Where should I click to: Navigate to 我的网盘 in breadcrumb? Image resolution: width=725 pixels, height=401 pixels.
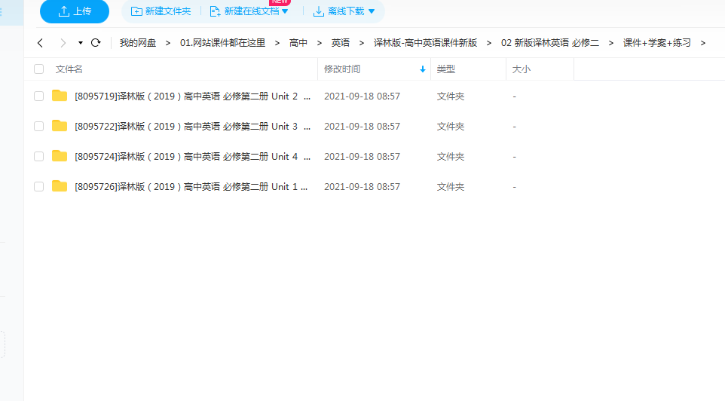[x=138, y=42]
